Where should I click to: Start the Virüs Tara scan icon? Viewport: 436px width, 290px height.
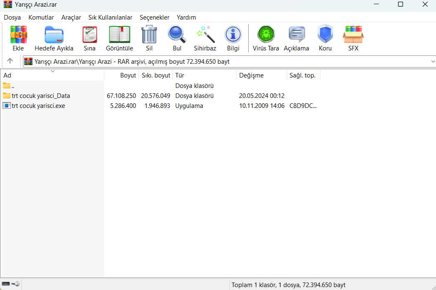click(266, 35)
